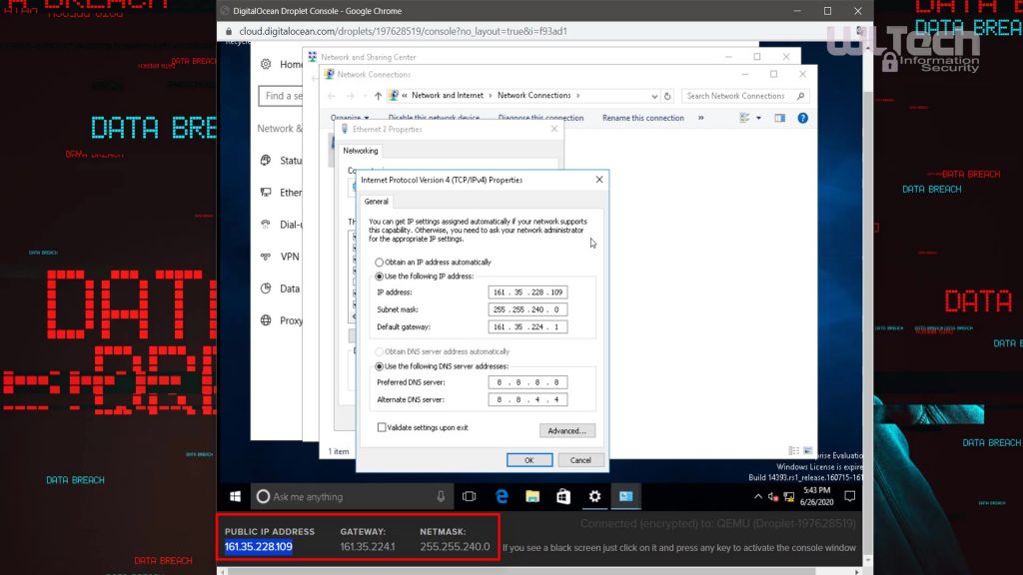Screen dimensions: 1023x575
Task: Open the Organize dropdown menu
Action: click(350, 118)
